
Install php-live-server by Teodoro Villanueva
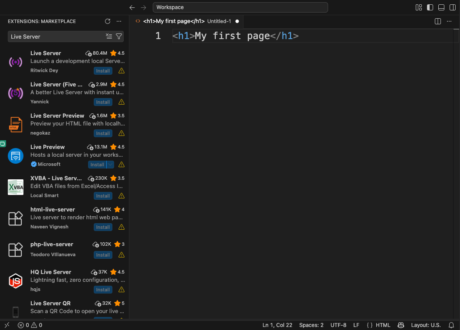103,255
